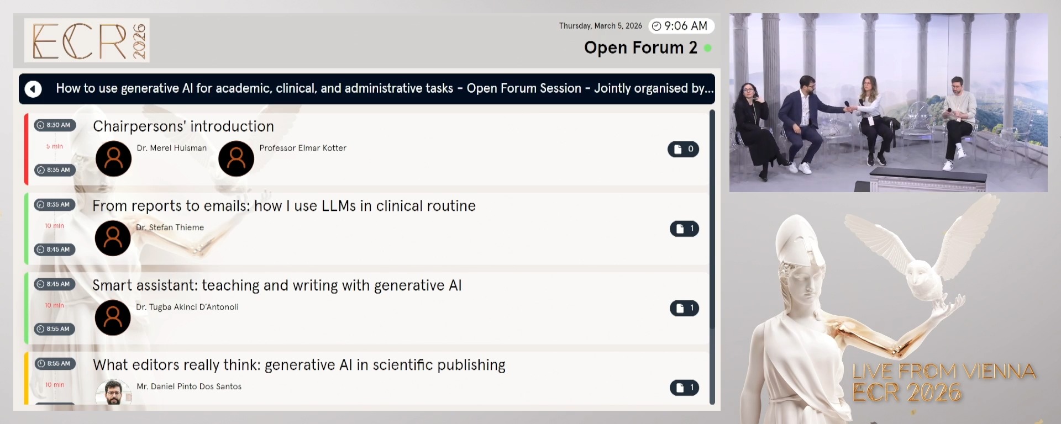Click the name 'Dr. Stefan Thieme'
The width and height of the screenshot is (1061, 424).
tap(170, 227)
